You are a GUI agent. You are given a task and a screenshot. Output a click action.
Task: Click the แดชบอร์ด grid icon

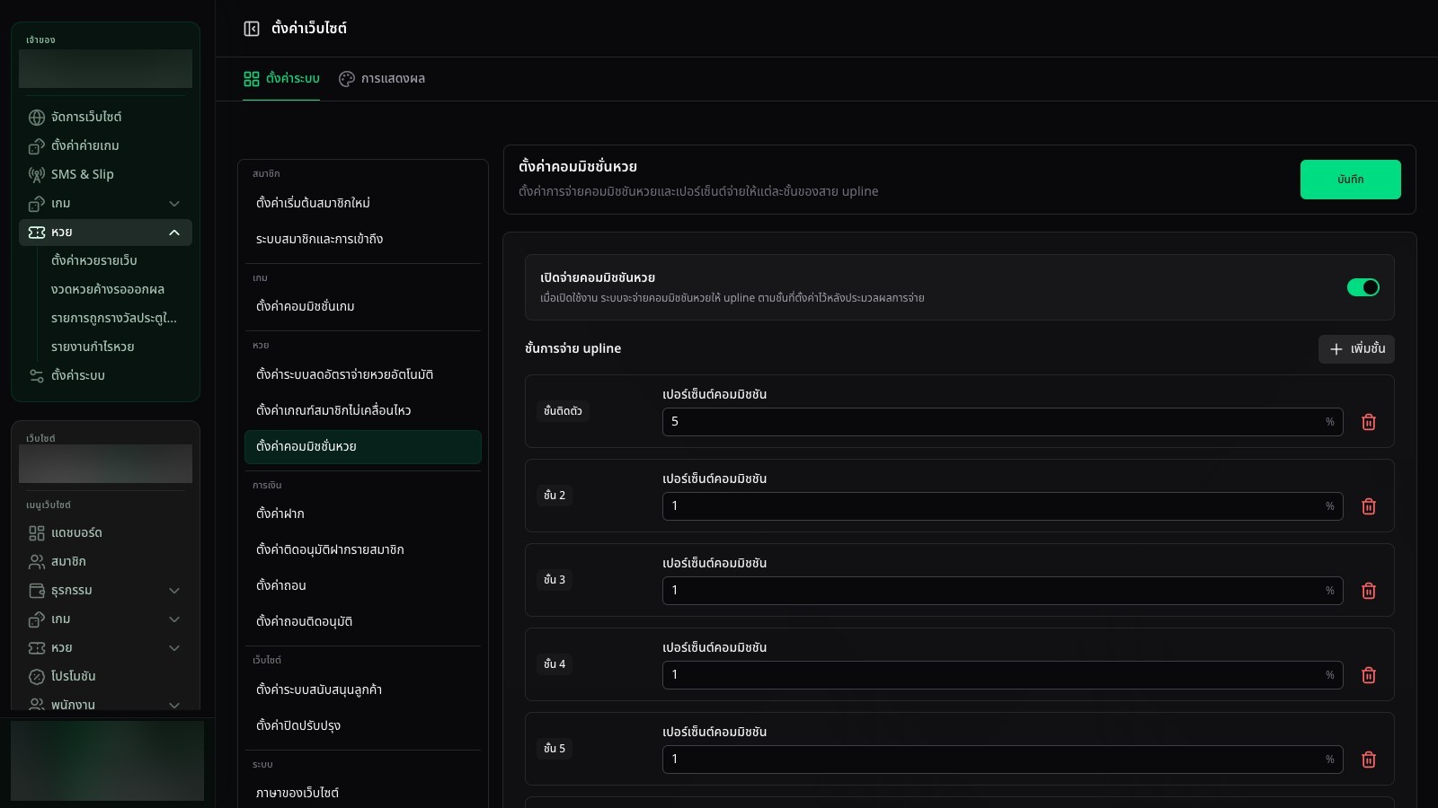coord(37,533)
